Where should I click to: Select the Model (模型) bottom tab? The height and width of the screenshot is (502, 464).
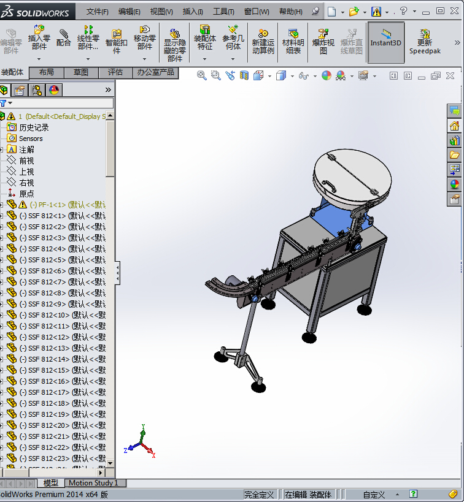tap(51, 483)
